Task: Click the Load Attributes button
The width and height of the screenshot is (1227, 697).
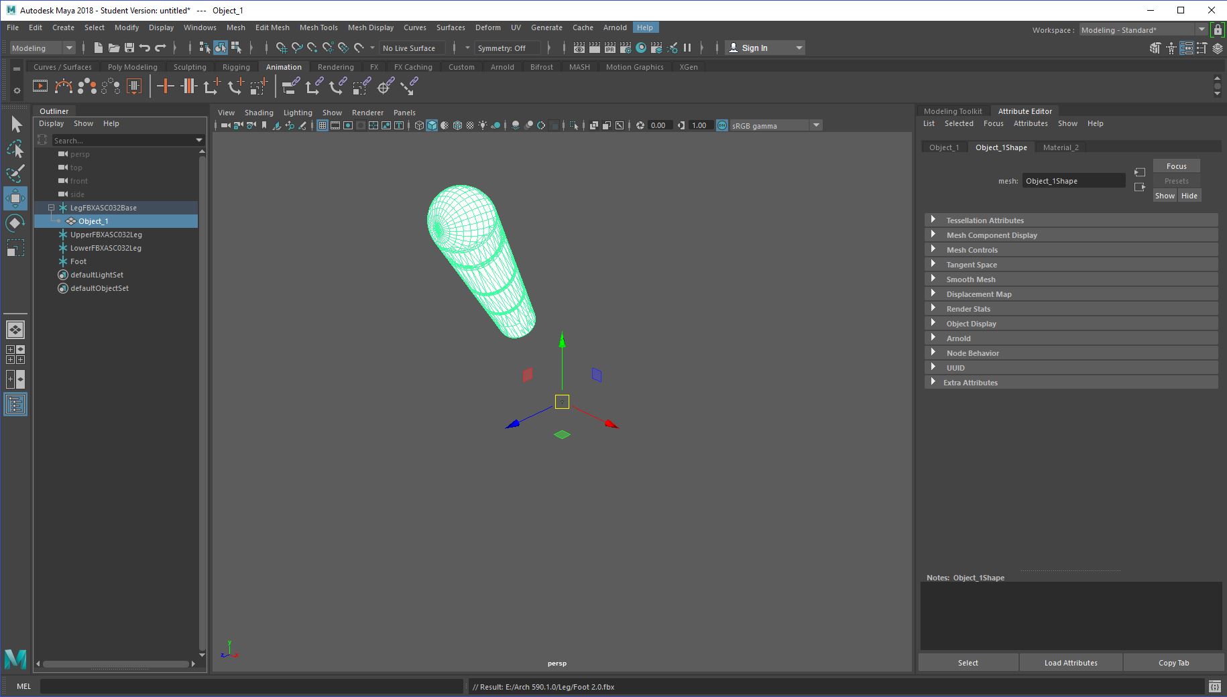Action: coord(1071,663)
